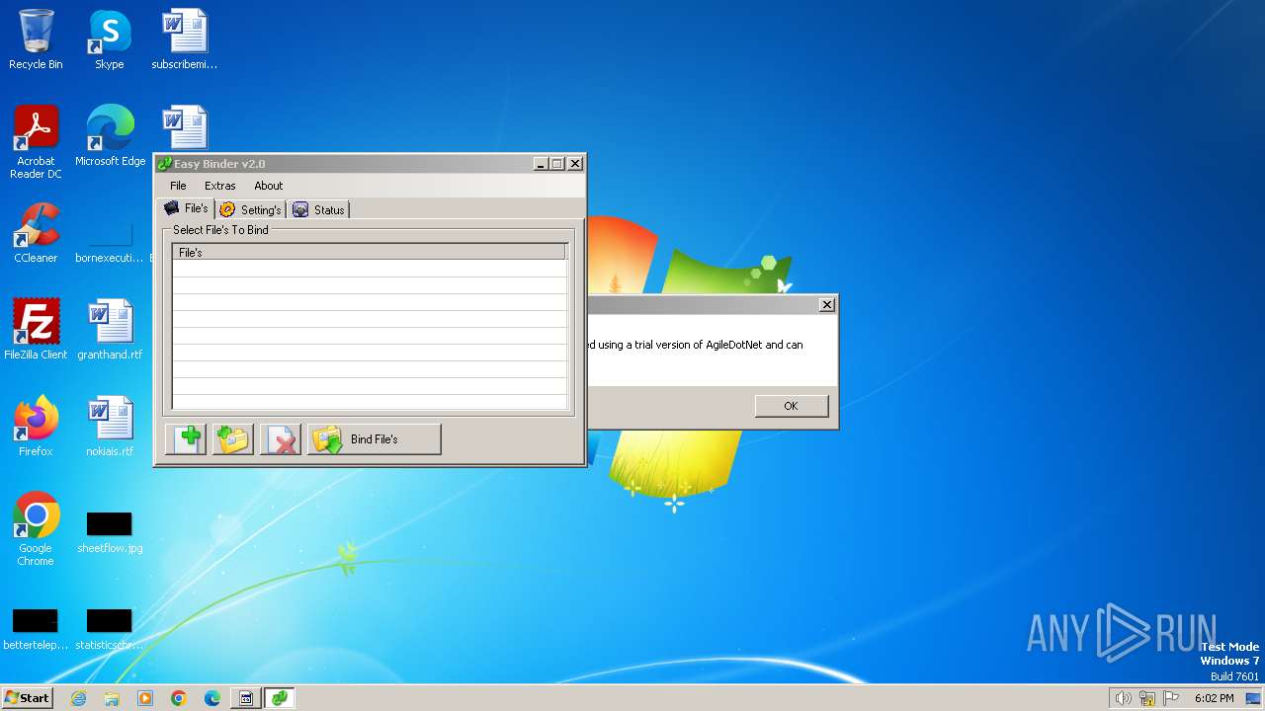Click the green plus Add File icon
Screen dimensions: 1265x711
[x=186, y=439]
